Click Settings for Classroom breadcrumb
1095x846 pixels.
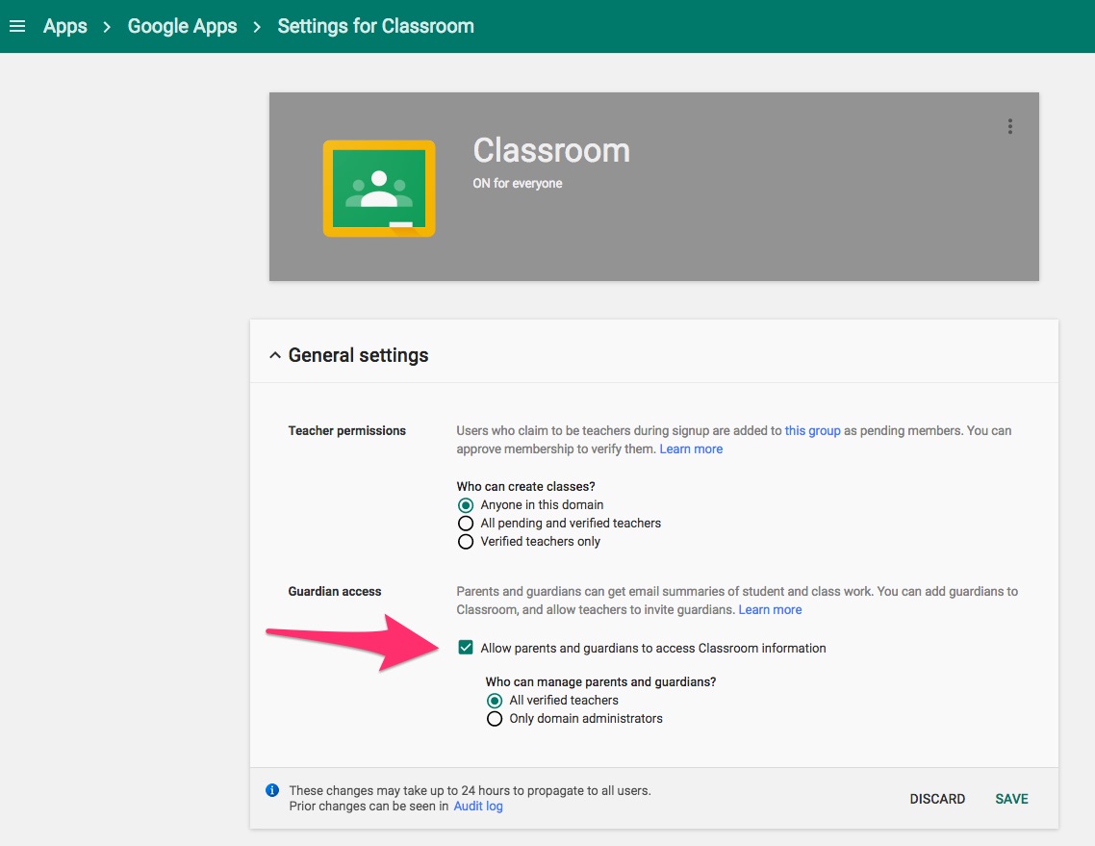[x=375, y=26]
